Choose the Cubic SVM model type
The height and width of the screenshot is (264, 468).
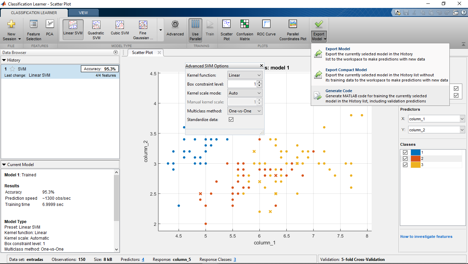pyautogui.click(x=120, y=28)
